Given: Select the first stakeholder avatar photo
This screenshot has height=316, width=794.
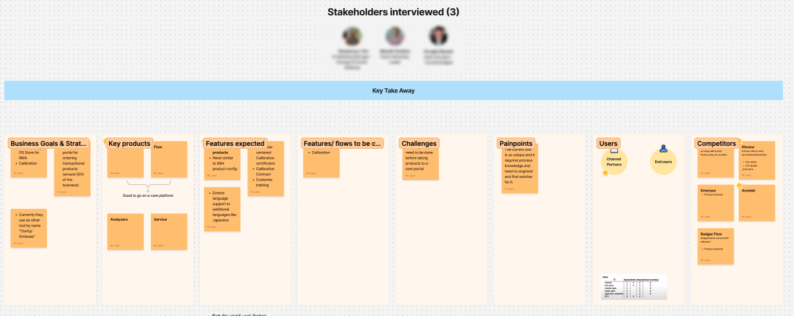Looking at the screenshot, I should pyautogui.click(x=352, y=36).
